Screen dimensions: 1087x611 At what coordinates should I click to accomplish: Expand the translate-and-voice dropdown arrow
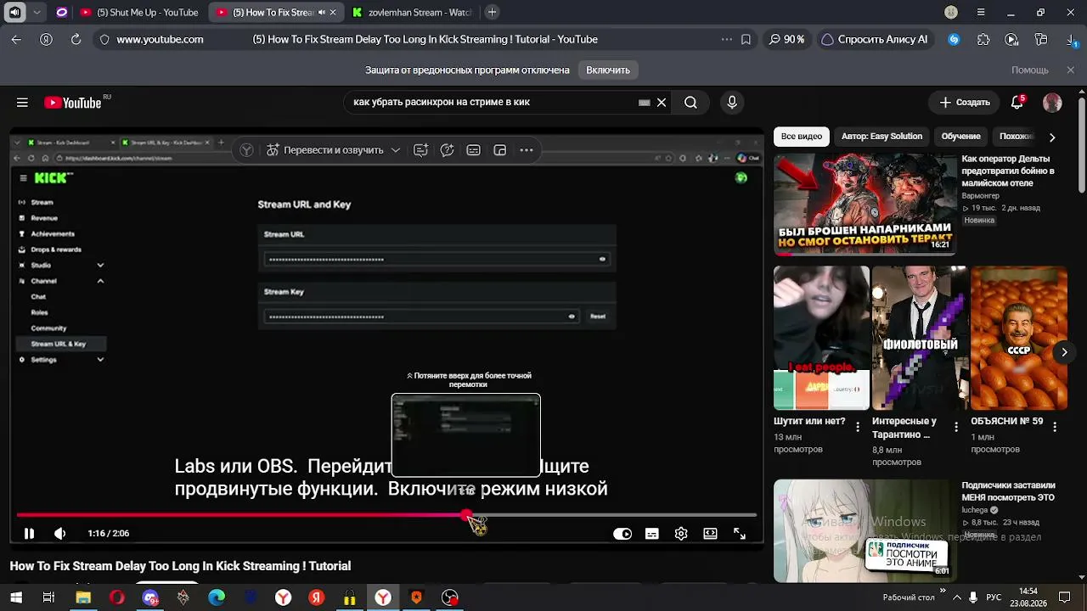coord(396,150)
